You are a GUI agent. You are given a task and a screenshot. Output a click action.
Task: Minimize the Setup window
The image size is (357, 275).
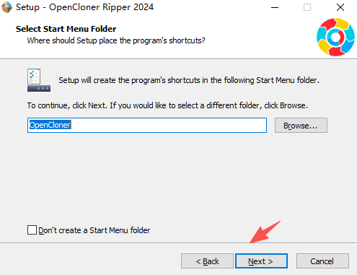click(275, 7)
